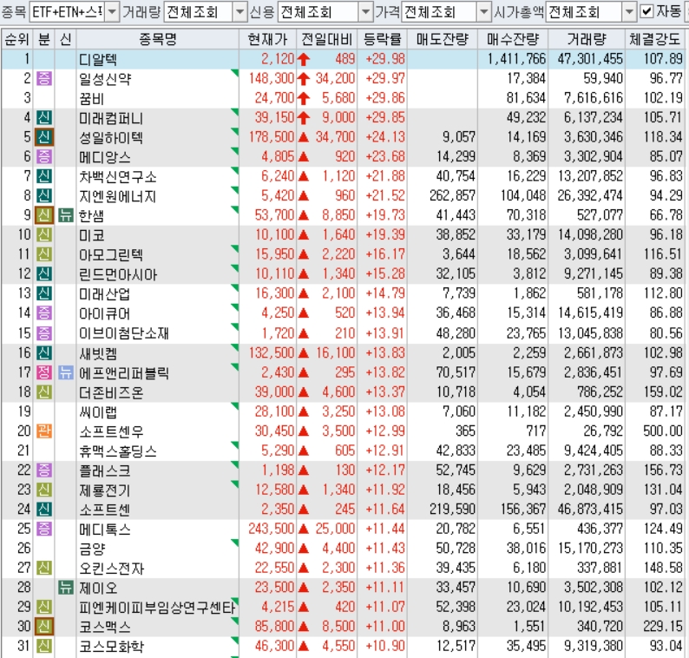This screenshot has height=658, width=689.
Task: Click 메디톡스 price 243,500
Action: 272,529
